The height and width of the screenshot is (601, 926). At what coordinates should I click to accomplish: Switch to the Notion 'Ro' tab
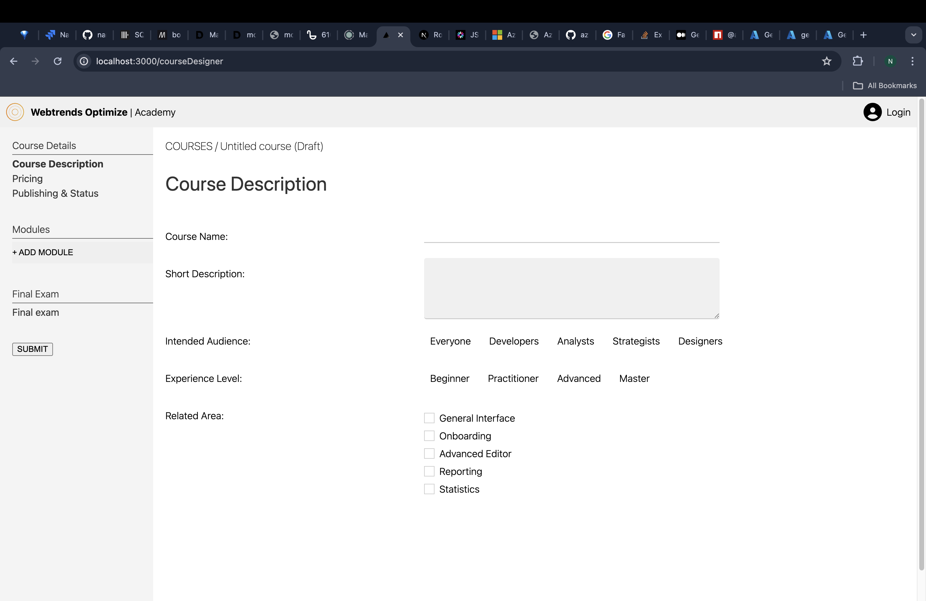[x=431, y=35]
